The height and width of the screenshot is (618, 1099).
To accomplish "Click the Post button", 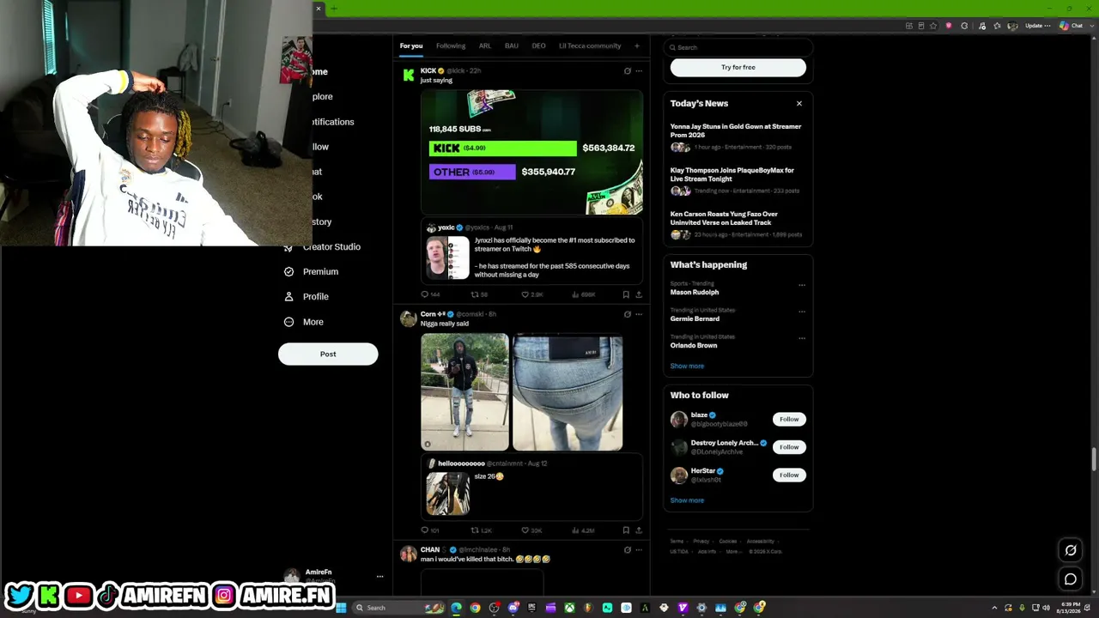I will pos(328,354).
